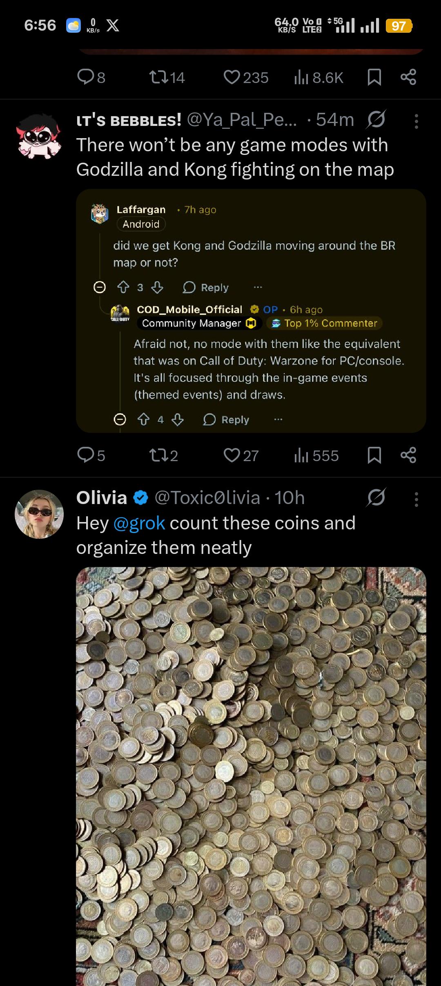Share the BEBBLES tweet

click(x=408, y=455)
